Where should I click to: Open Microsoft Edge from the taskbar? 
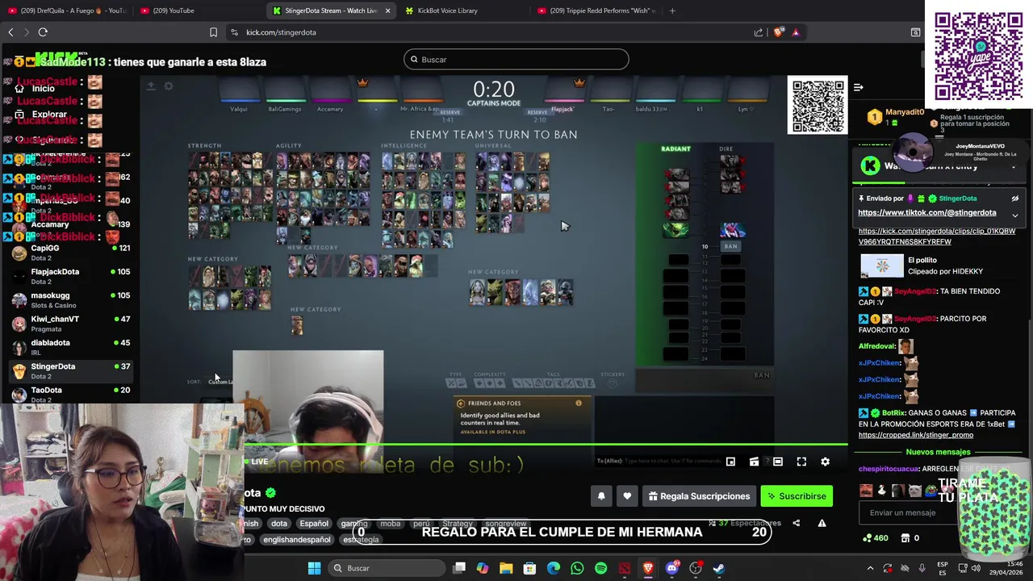[554, 568]
